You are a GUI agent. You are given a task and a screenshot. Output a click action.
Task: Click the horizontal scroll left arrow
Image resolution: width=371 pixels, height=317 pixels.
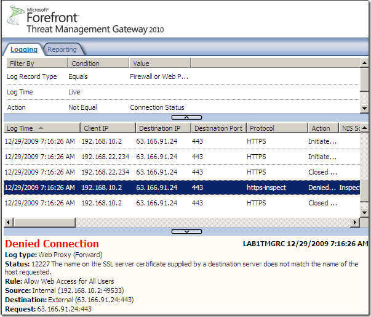8,223
